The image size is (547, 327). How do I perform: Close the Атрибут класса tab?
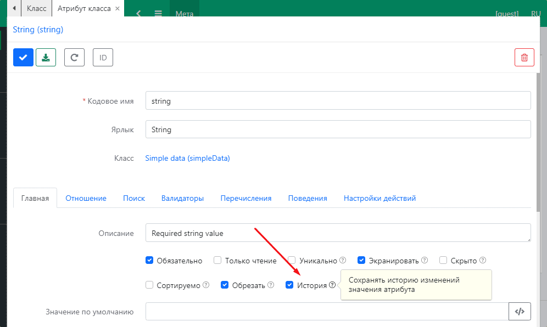pos(118,8)
